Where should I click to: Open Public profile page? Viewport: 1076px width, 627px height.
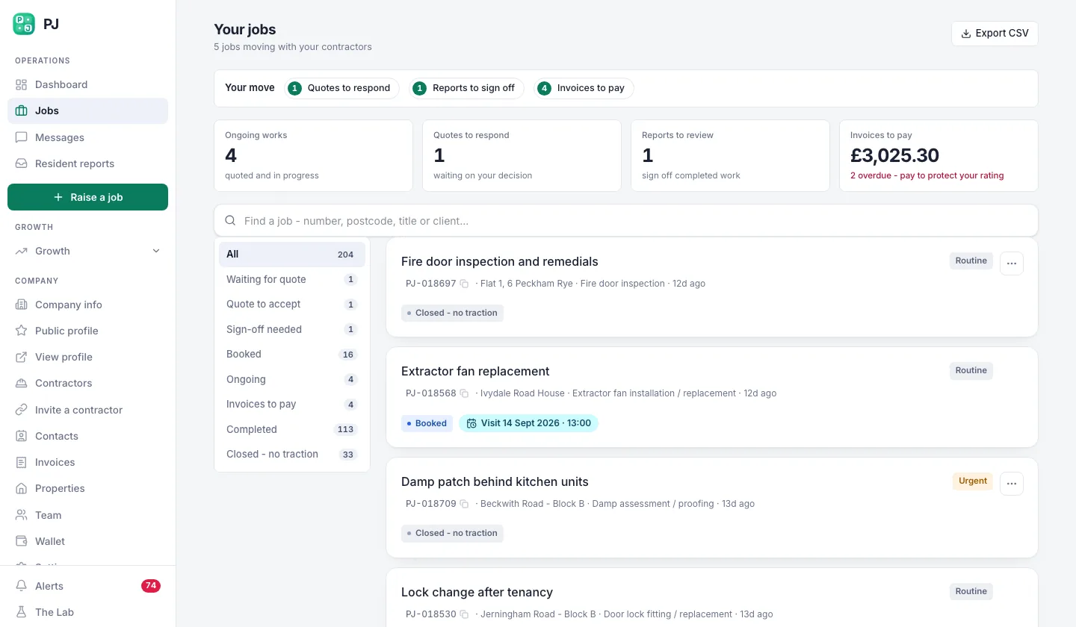pos(87,331)
